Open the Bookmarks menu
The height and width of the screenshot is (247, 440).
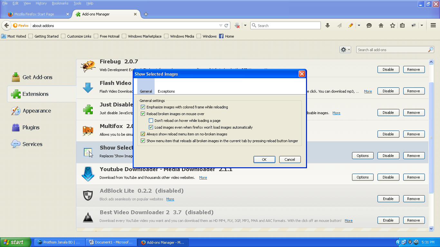coord(60,3)
